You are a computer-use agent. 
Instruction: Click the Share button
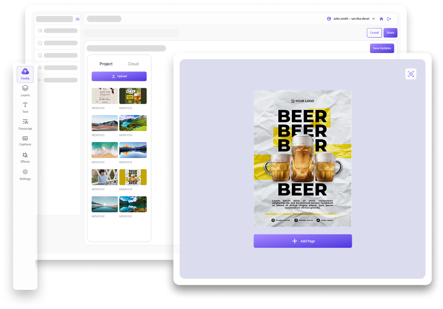pos(390,33)
